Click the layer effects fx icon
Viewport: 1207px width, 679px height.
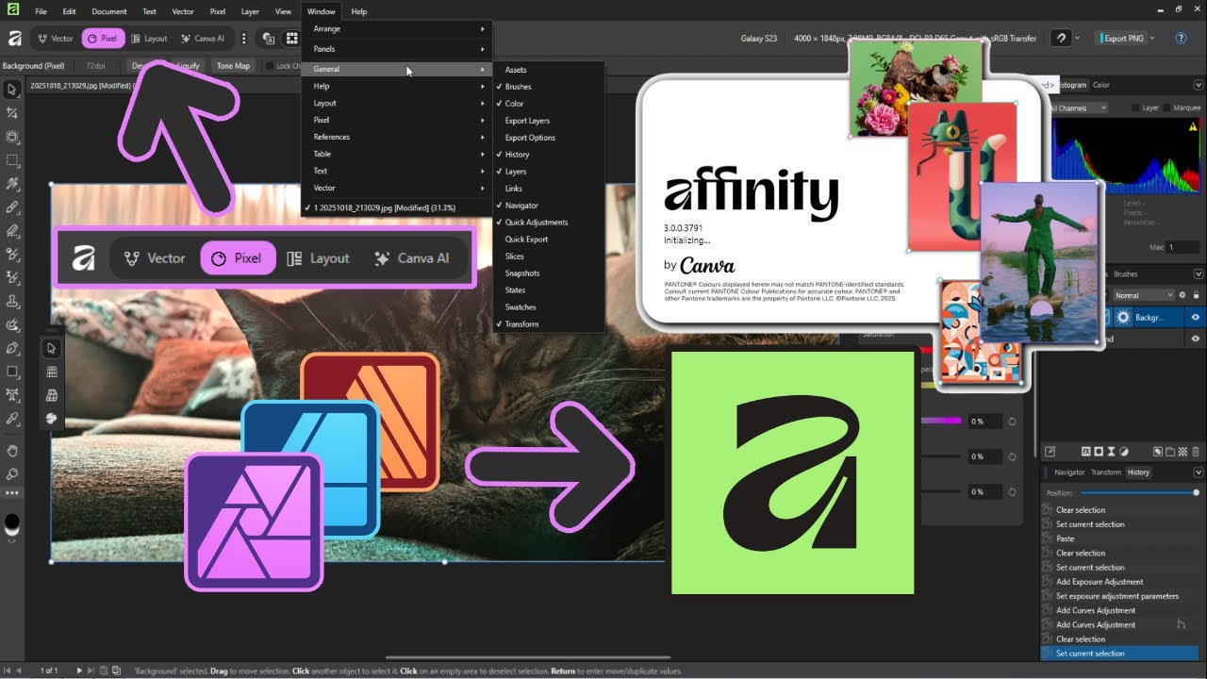[1085, 452]
